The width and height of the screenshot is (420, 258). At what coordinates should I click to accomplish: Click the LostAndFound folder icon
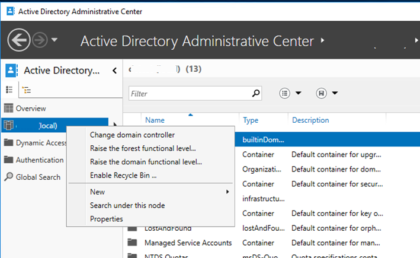[x=132, y=229]
